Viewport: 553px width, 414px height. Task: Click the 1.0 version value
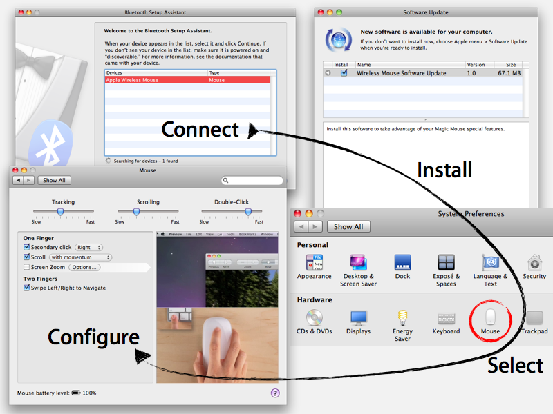471,73
